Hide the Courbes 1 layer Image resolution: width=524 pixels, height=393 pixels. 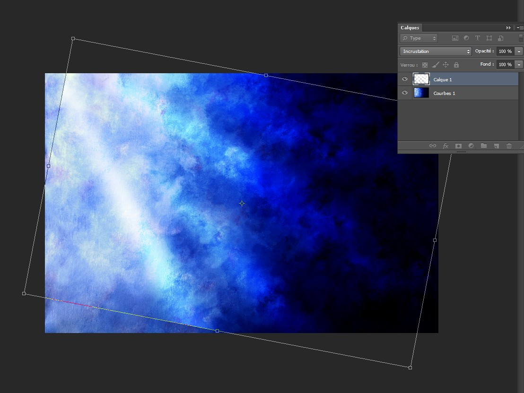405,93
